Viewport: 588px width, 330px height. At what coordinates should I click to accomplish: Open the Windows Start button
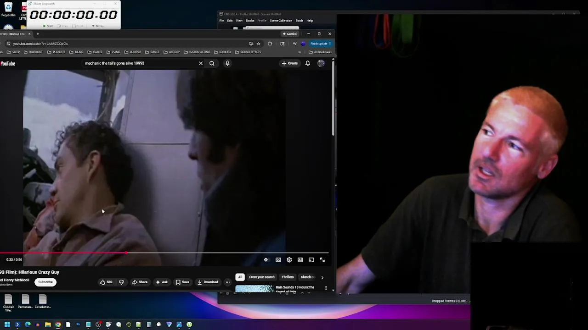[x=7, y=324]
